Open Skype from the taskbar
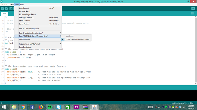Screen dimensions: 197x110 coord(59,107)
